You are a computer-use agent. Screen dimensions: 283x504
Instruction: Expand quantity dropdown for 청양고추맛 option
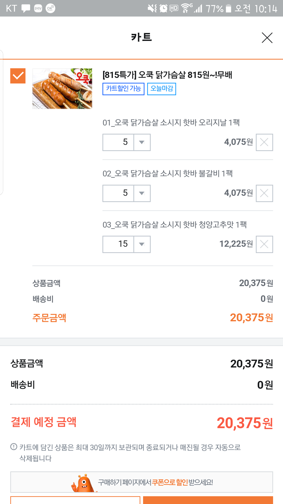[x=142, y=244]
